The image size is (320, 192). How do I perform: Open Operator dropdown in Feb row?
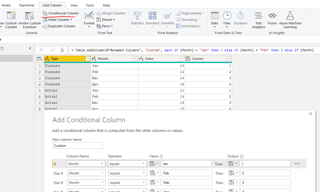pos(128,173)
